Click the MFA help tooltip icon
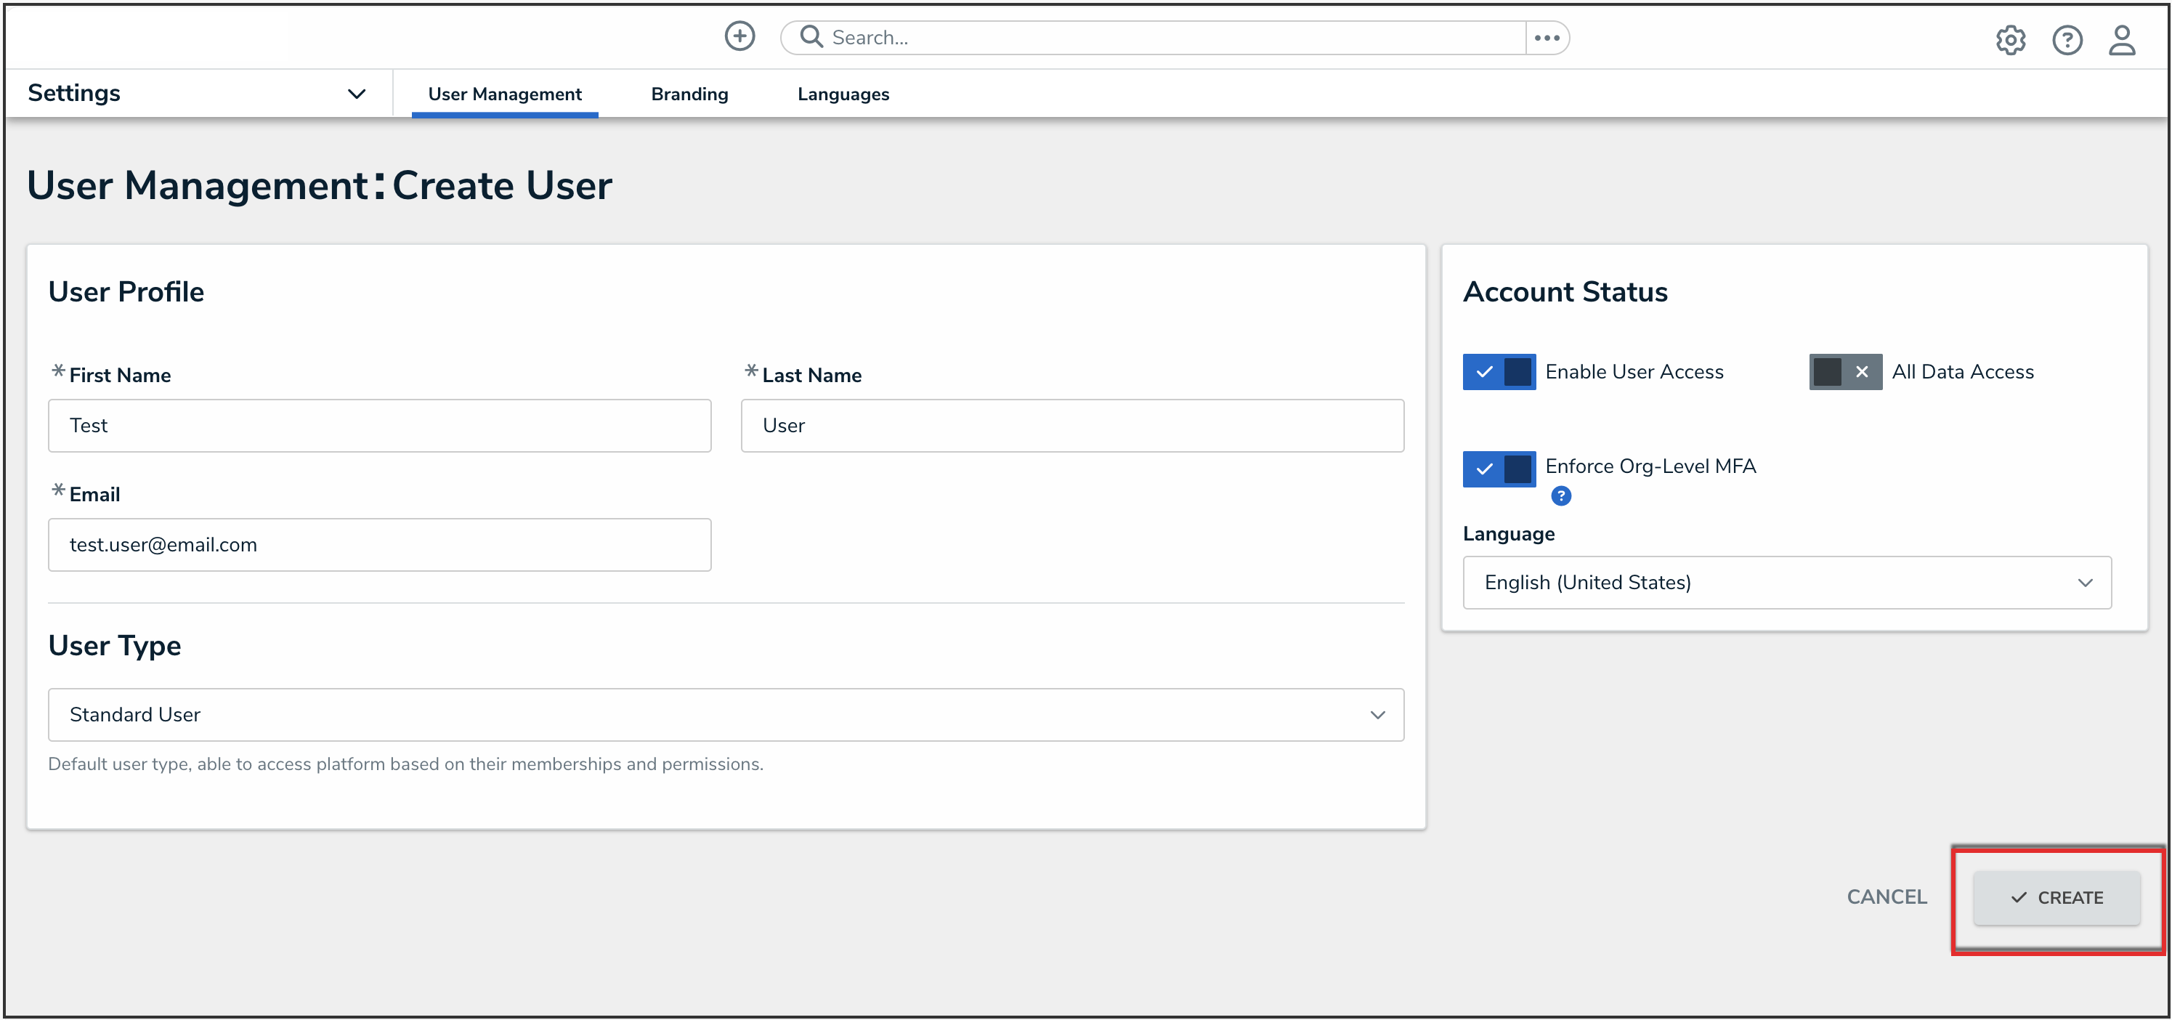 (x=1560, y=495)
